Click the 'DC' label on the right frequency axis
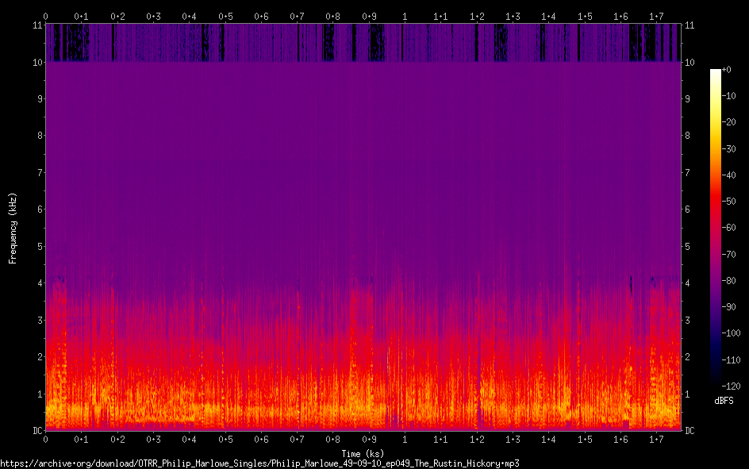This screenshot has width=749, height=469. coord(690,431)
